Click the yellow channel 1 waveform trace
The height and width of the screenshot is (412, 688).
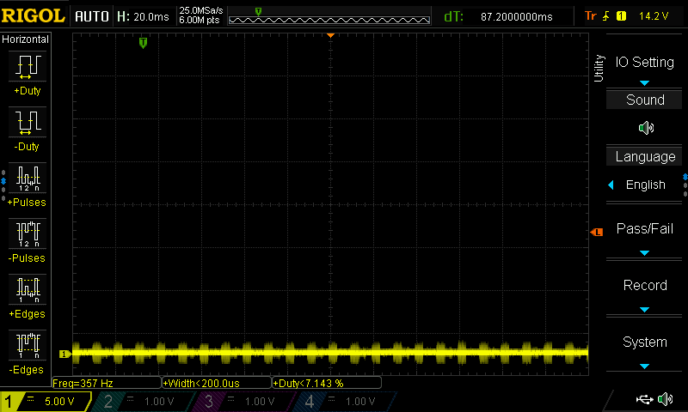click(x=330, y=353)
